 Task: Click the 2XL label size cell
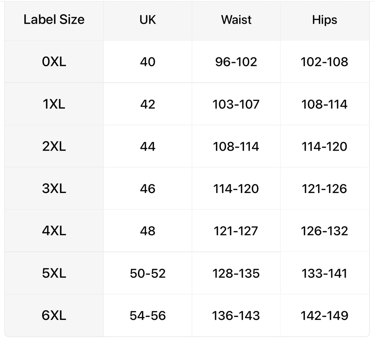pyautogui.click(x=54, y=146)
